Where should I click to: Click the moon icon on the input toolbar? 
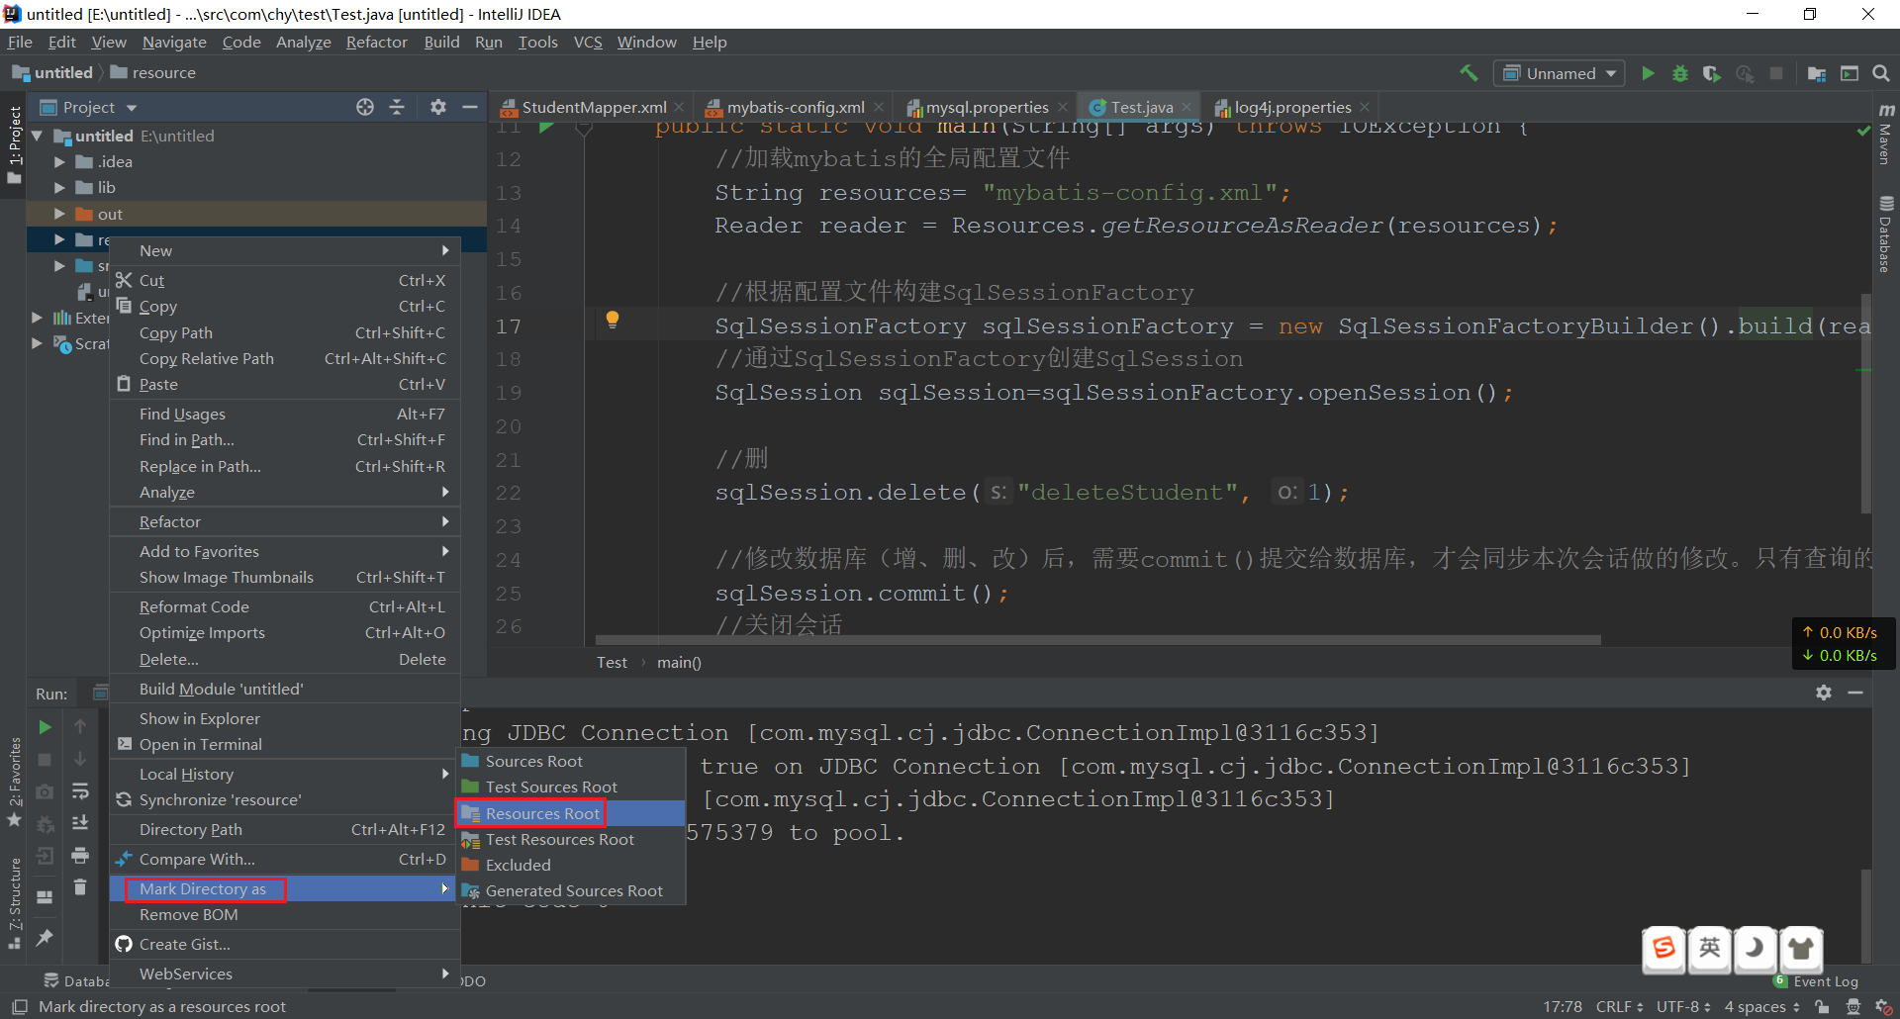click(x=1756, y=948)
